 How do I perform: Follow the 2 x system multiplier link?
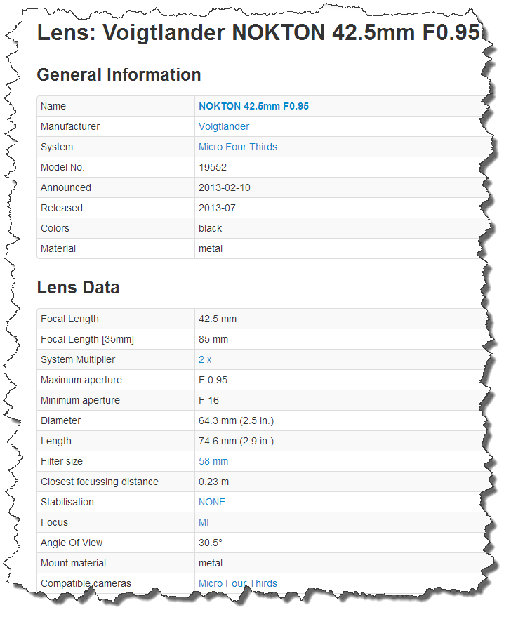point(205,359)
